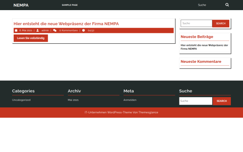Click the footer Archiv heading
Image resolution: width=243 pixels, height=152 pixels.
(x=74, y=91)
